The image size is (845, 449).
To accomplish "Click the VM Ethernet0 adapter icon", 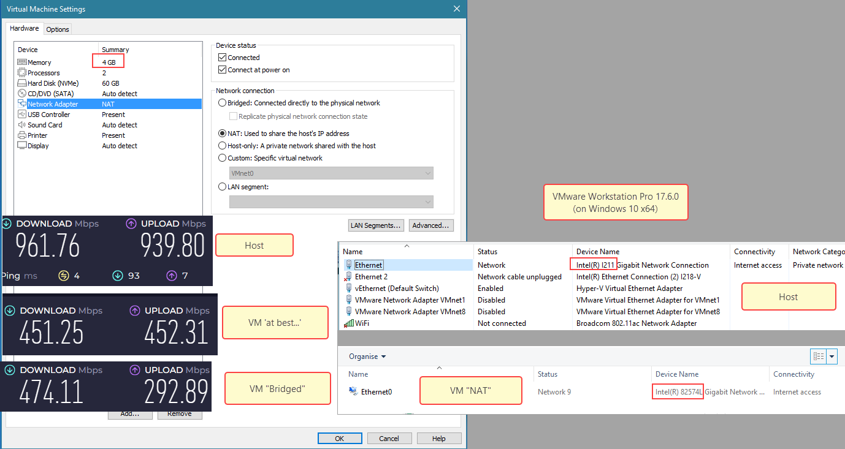I will click(x=353, y=392).
